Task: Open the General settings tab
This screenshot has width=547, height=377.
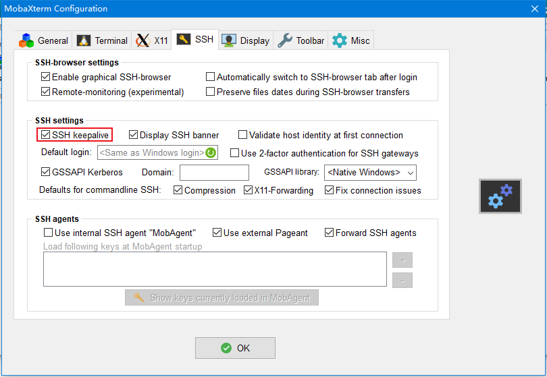Action: pos(44,40)
